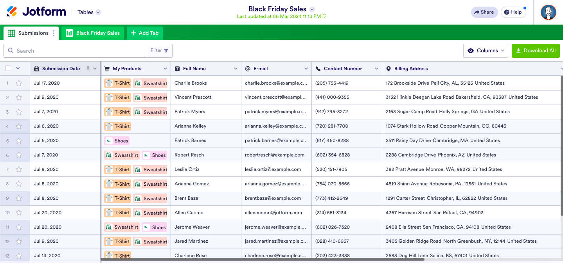Expand the Black Friday Sales title dropdown
Viewport: 563px width, 263px height.
312,9
